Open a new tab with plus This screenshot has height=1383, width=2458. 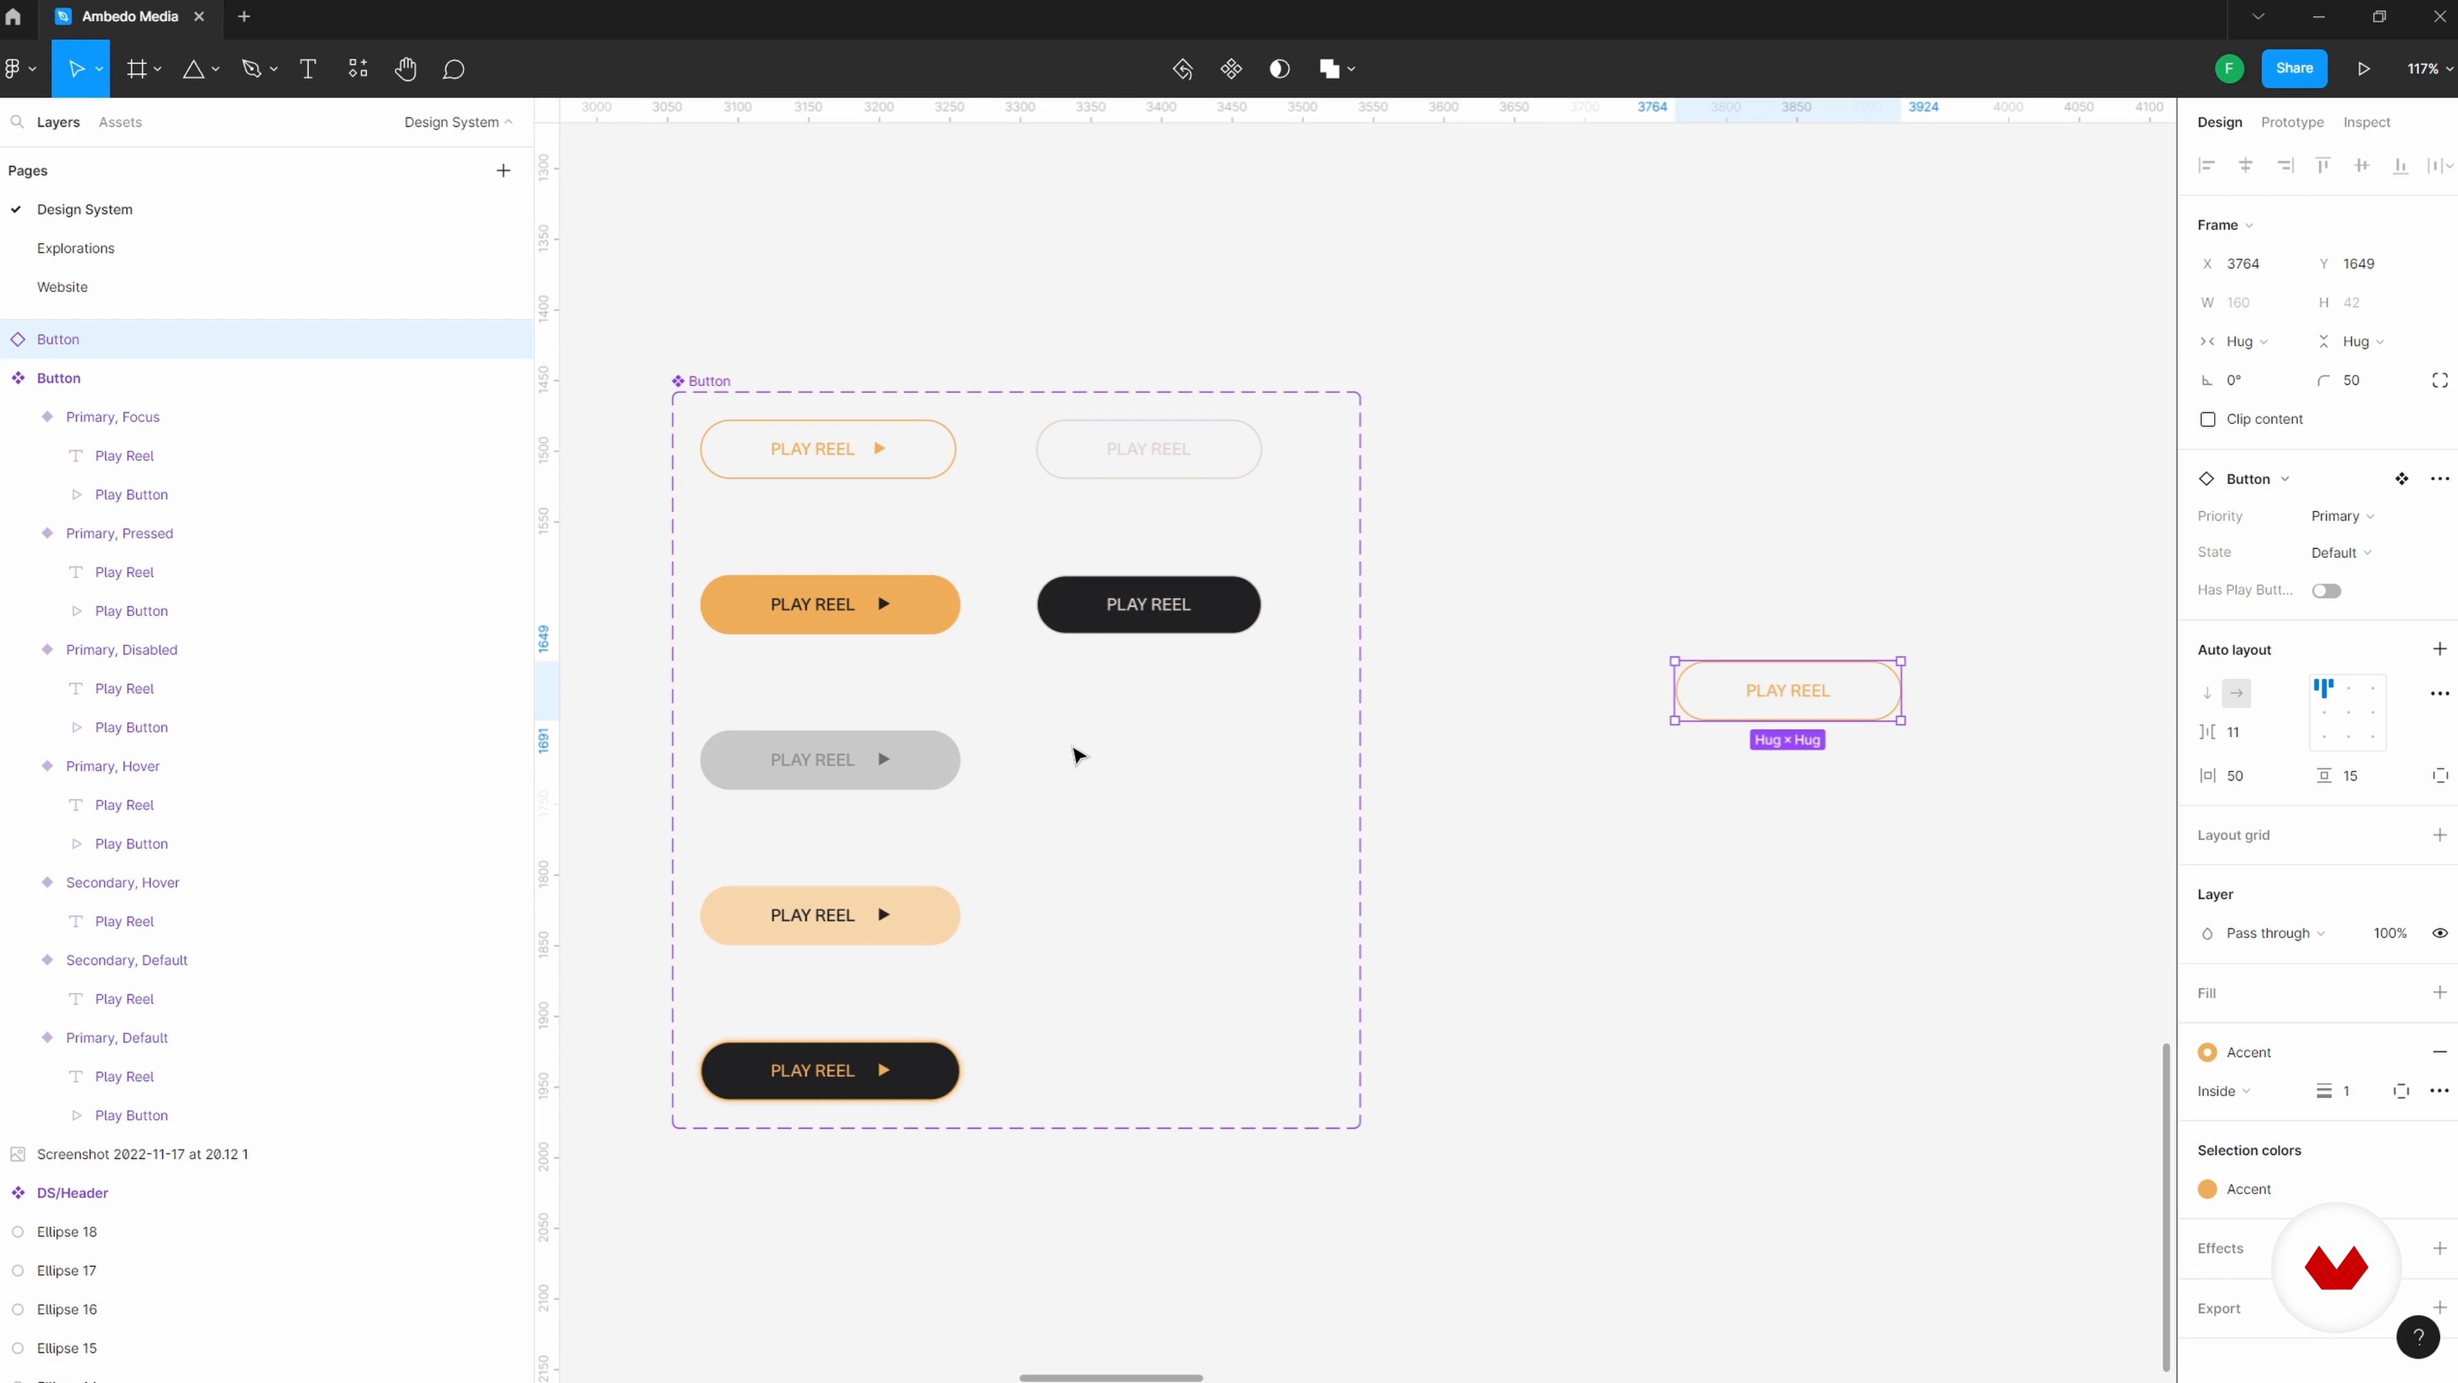coord(243,17)
